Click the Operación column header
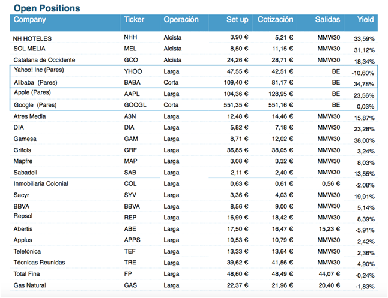 click(x=181, y=20)
